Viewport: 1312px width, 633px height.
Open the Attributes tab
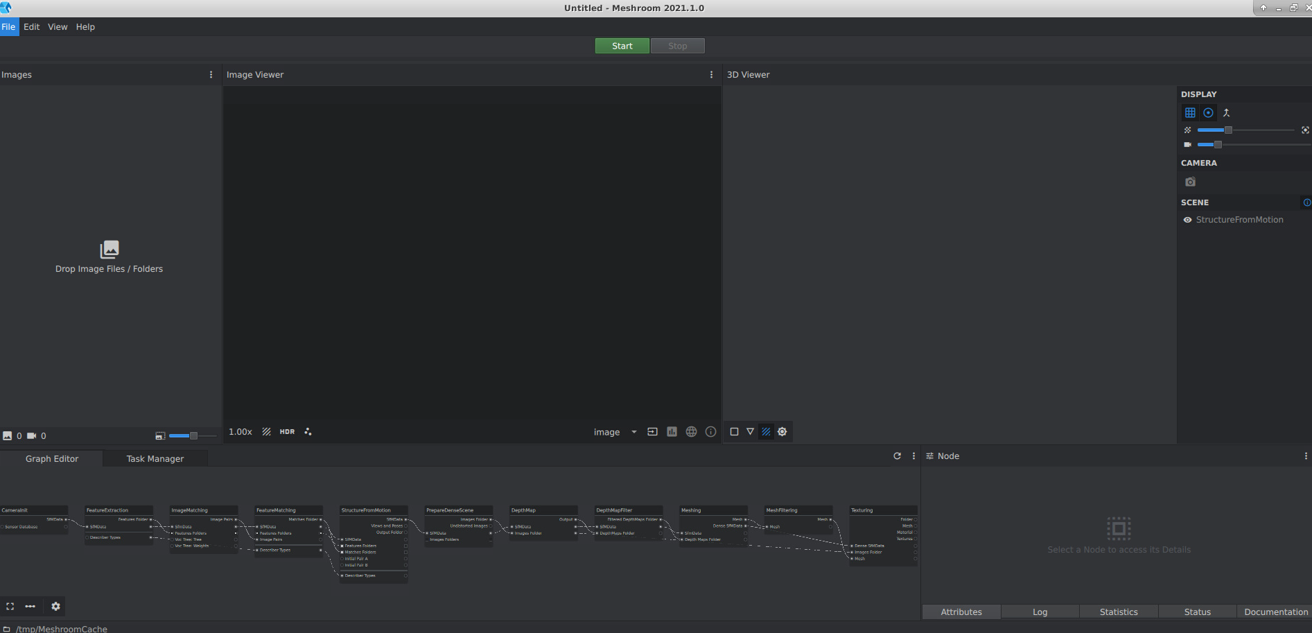click(x=961, y=612)
